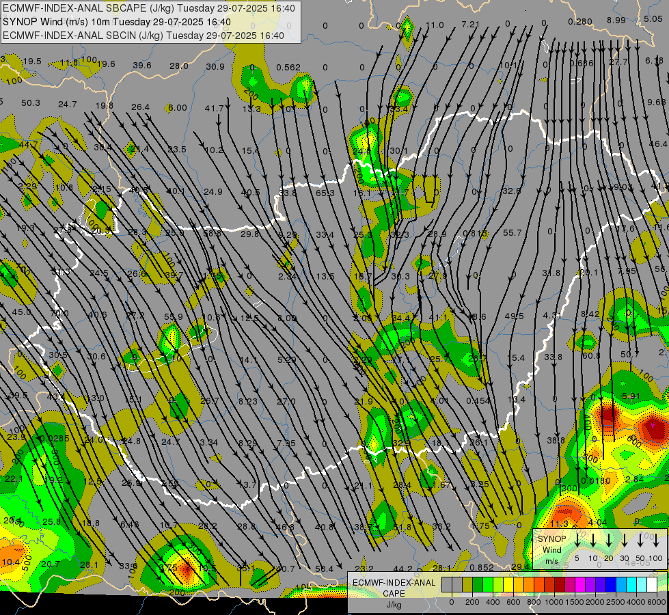Click the map value 51.8
Screen dimensions: 669x615
[x=402, y=527]
